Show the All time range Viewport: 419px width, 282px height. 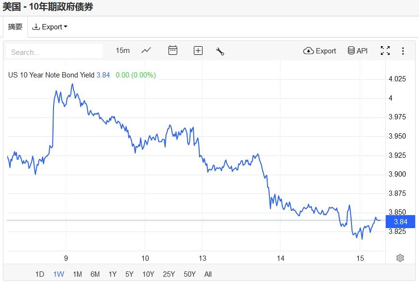click(208, 274)
